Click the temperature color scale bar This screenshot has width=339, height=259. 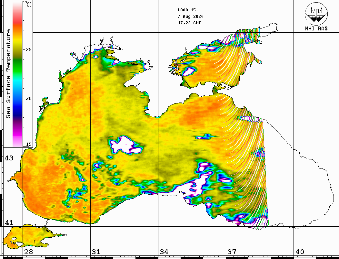(17, 74)
